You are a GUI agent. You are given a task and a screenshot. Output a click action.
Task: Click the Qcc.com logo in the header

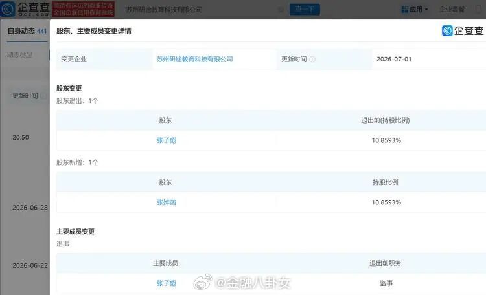click(x=25, y=8)
